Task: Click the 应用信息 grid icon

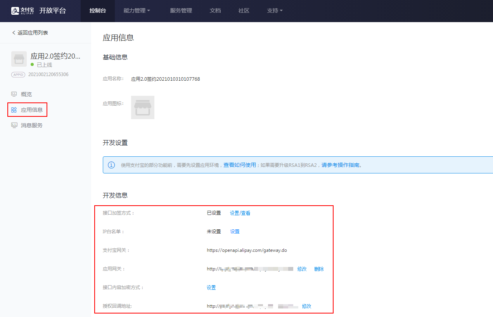Action: pos(14,110)
